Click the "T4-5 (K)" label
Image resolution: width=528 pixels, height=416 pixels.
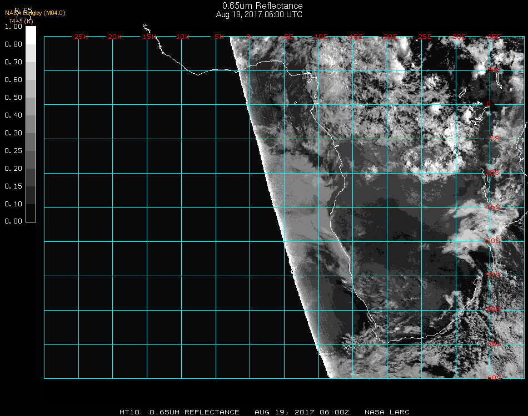coord(21,21)
